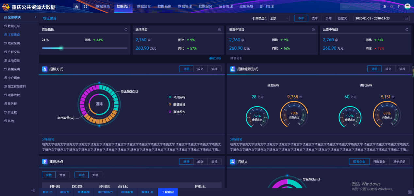This screenshot has width=414, height=196.
Task: Expand the 全部模块 sidebar chevron
Action: 35,17
